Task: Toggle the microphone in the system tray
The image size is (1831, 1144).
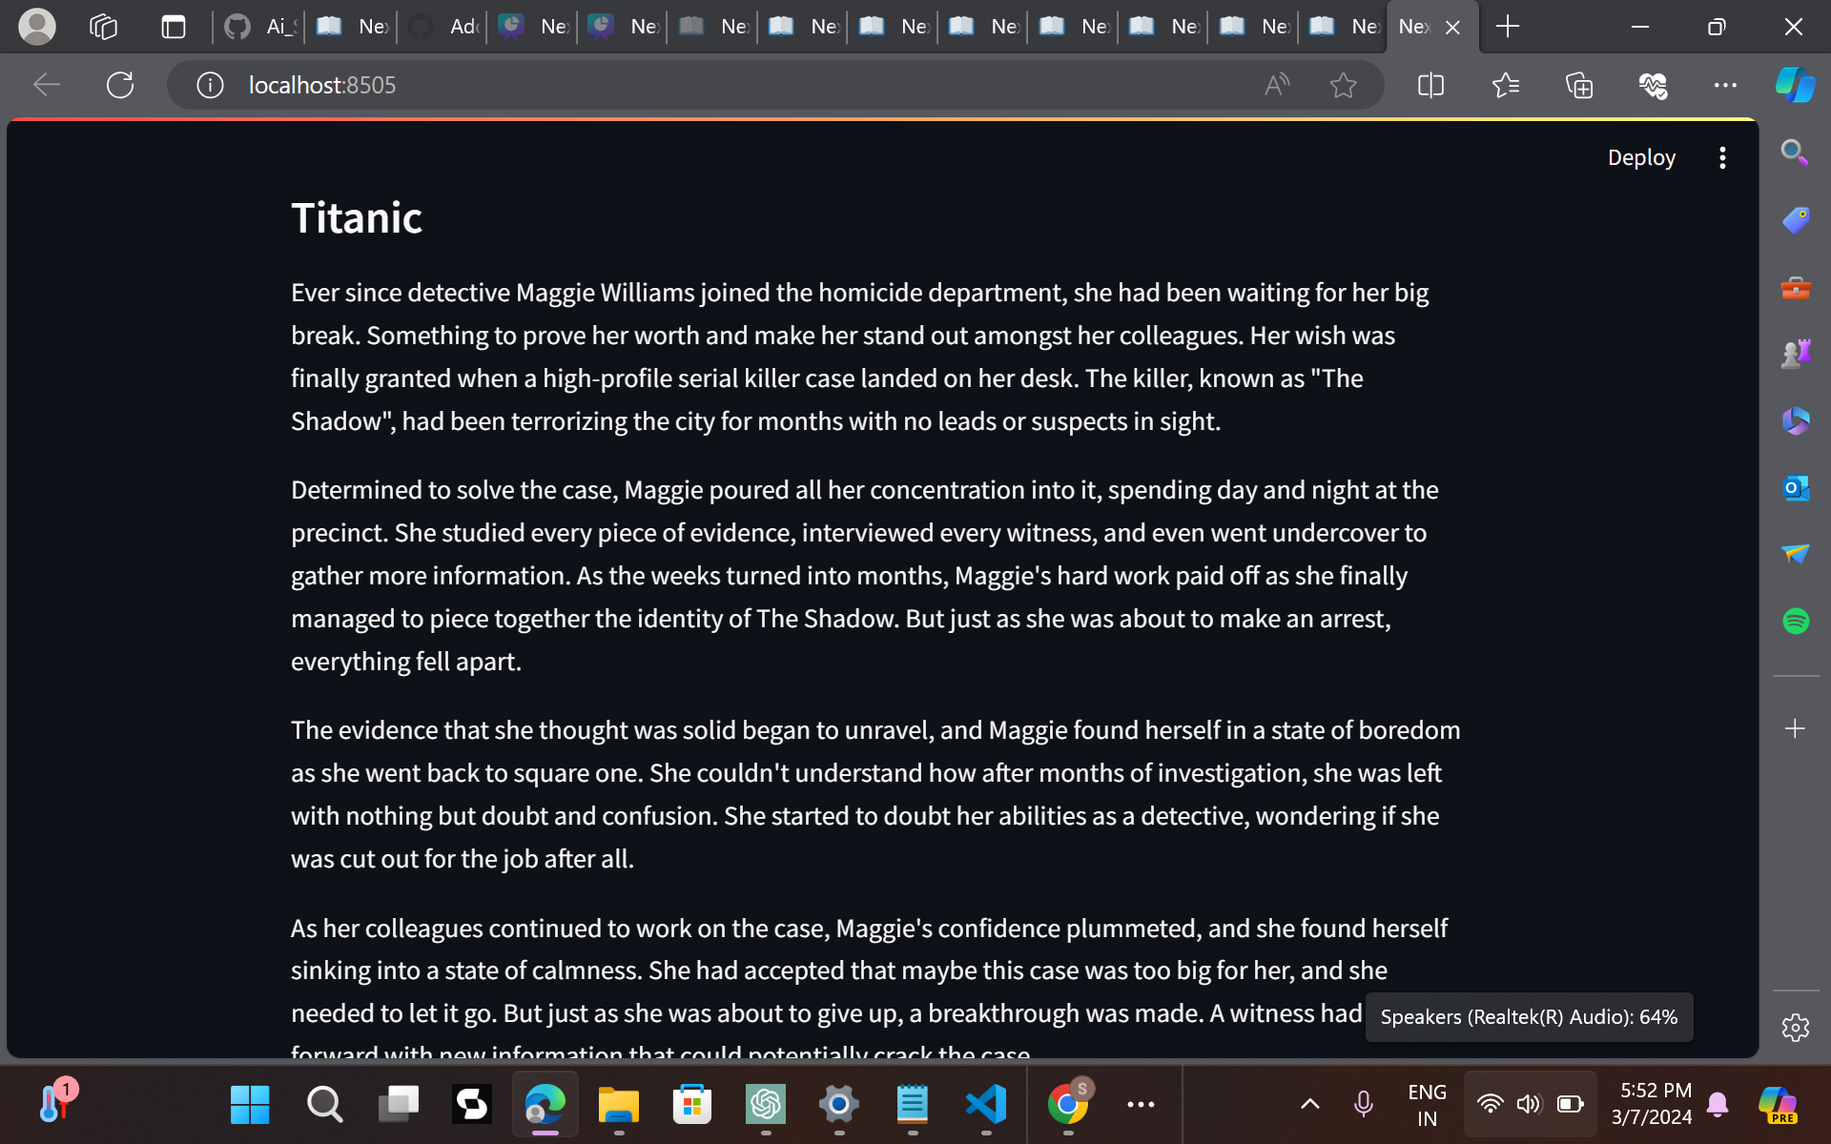Action: point(1363,1104)
